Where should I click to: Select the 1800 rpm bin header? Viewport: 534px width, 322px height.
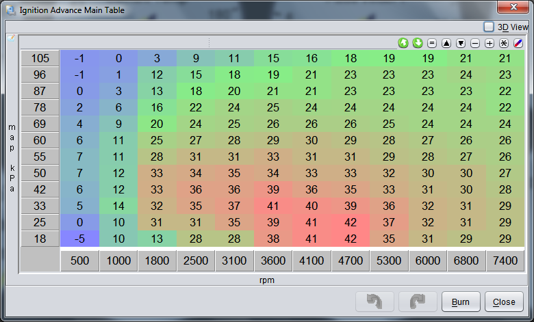[157, 260]
